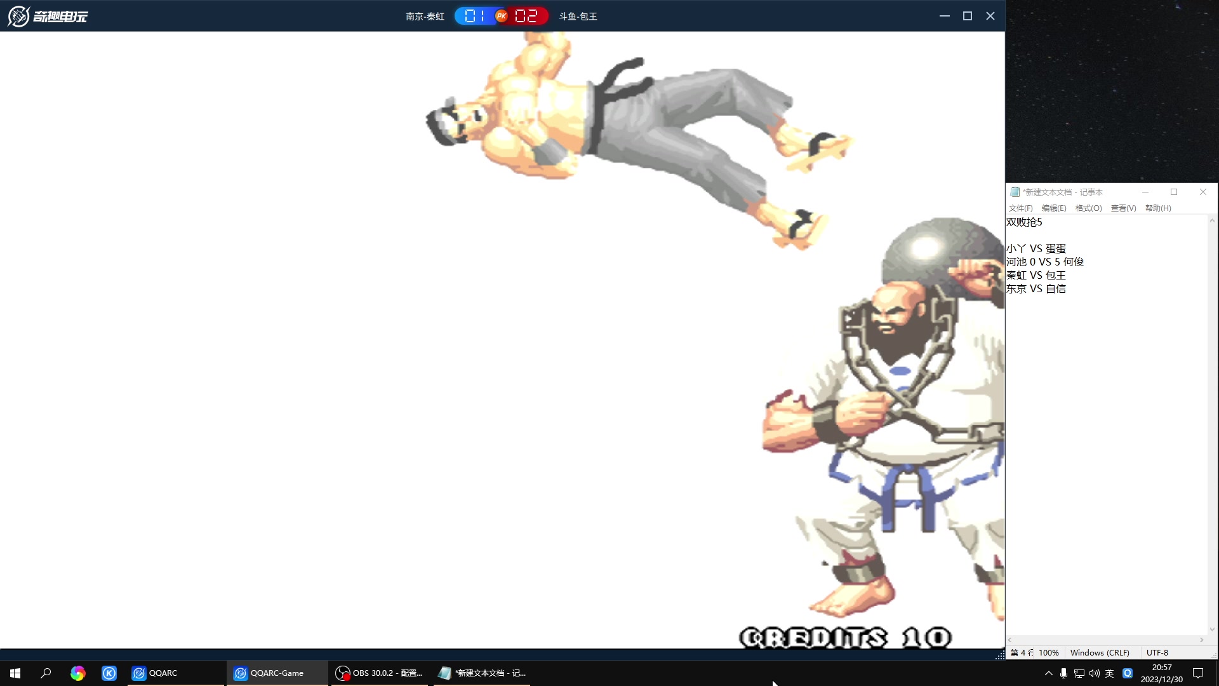The width and height of the screenshot is (1219, 686).
Task: Open the 查看(V) menu in Notepad
Action: tap(1123, 208)
